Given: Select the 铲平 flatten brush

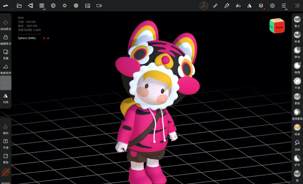Looking at the screenshot, I should [x=297, y=160].
